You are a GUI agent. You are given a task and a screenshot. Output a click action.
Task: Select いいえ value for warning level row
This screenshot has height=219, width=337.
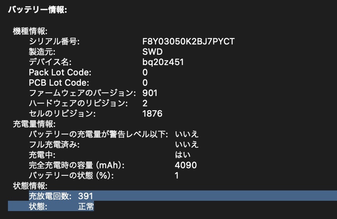pos(187,134)
